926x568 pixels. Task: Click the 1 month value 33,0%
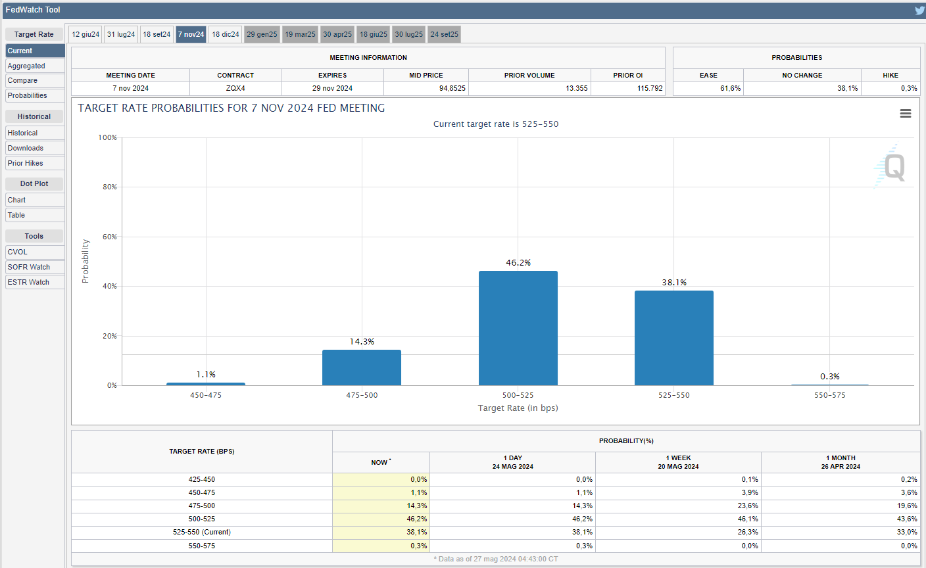[907, 532]
